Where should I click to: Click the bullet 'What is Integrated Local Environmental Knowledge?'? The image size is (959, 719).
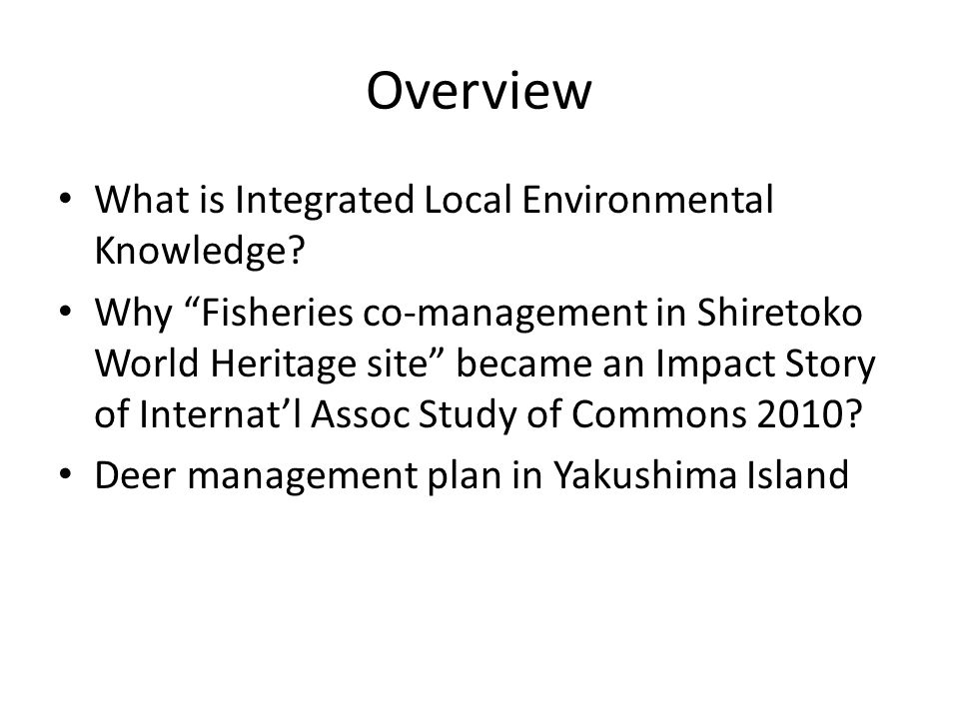tap(434, 225)
